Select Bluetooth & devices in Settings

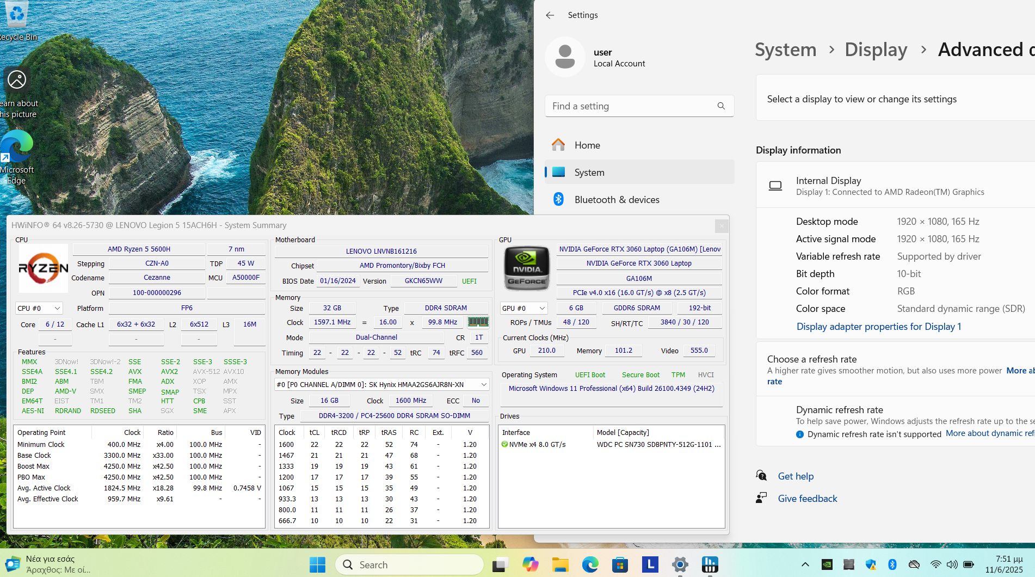639,200
